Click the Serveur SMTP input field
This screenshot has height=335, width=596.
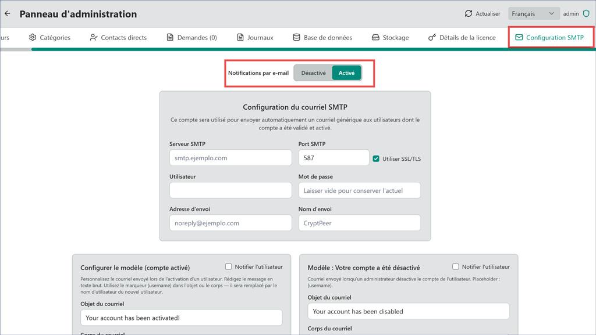(x=230, y=157)
